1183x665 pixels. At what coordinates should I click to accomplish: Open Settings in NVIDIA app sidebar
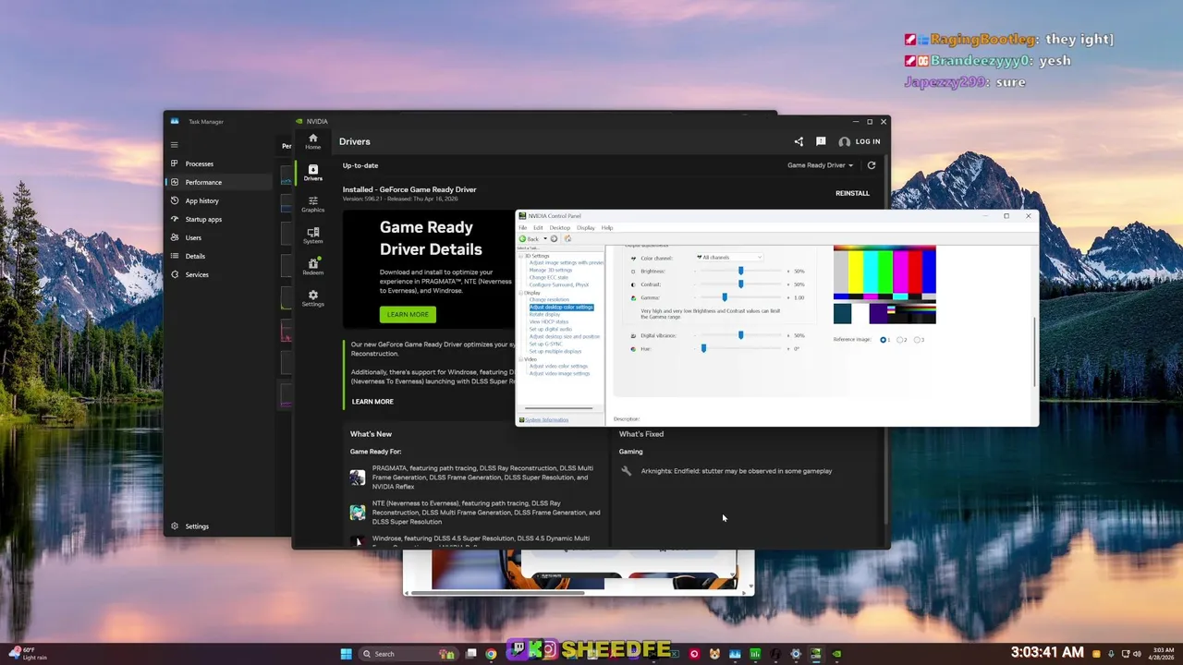[x=312, y=298]
